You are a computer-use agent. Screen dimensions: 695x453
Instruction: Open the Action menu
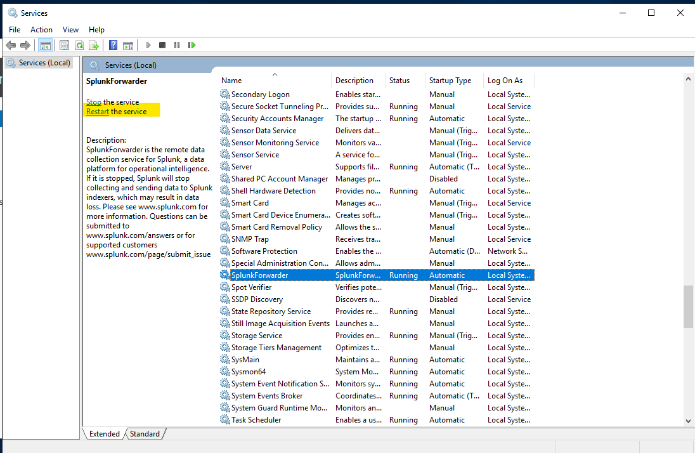[41, 30]
